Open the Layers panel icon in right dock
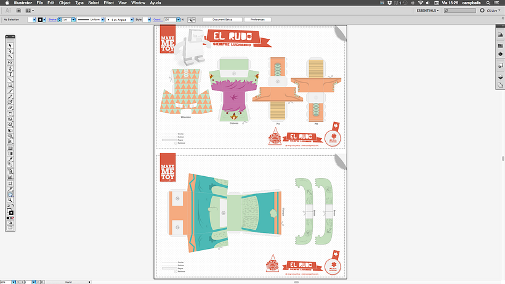 click(x=500, y=77)
